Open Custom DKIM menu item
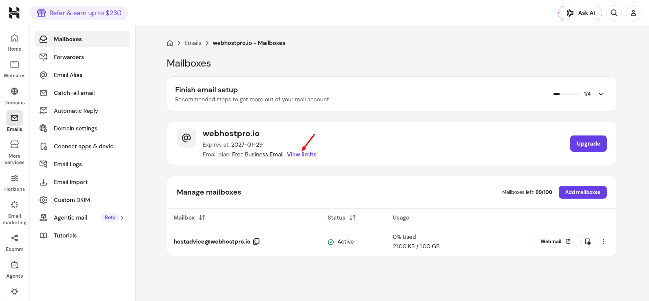 click(x=82, y=200)
